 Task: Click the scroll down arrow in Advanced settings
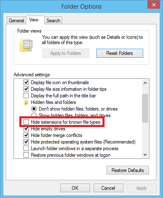[145, 155]
